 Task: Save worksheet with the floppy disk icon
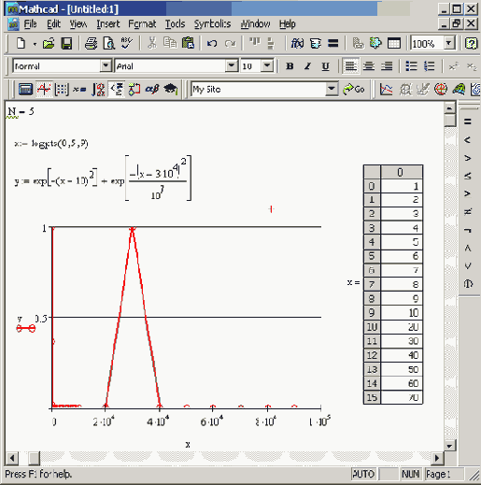click(66, 43)
